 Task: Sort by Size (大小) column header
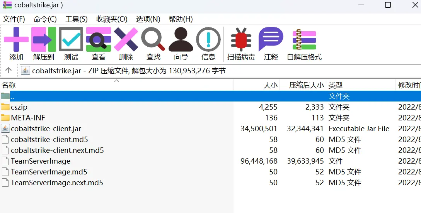pyautogui.click(x=270, y=85)
